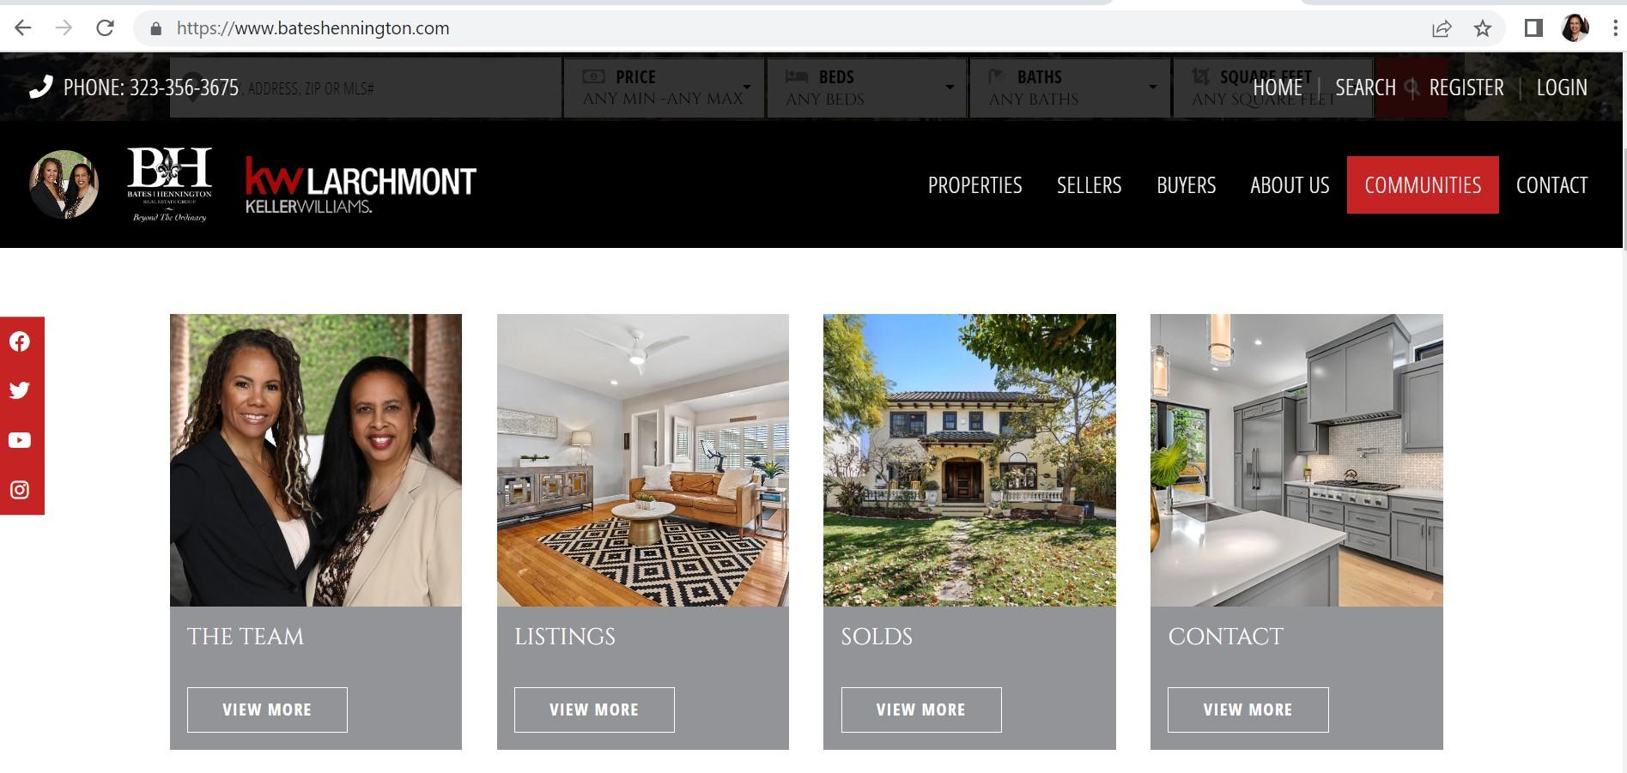Open the browser side panel
The image size is (1627, 773).
1533,28
